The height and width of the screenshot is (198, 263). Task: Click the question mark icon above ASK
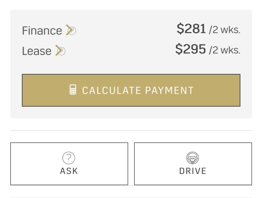pos(68,158)
